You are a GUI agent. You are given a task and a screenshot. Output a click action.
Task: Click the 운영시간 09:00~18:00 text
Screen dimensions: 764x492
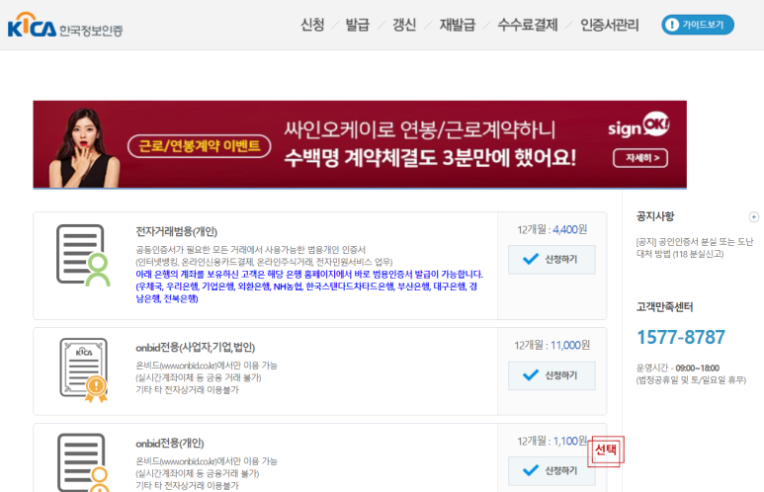(x=677, y=368)
